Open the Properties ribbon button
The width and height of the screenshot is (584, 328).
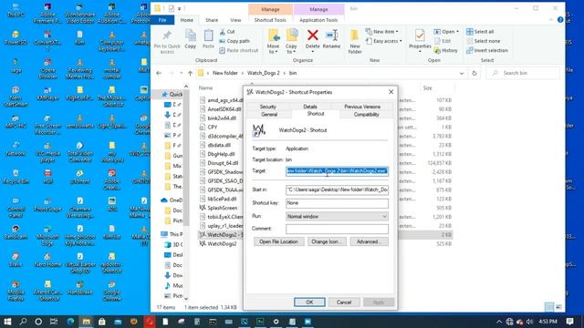pos(420,39)
